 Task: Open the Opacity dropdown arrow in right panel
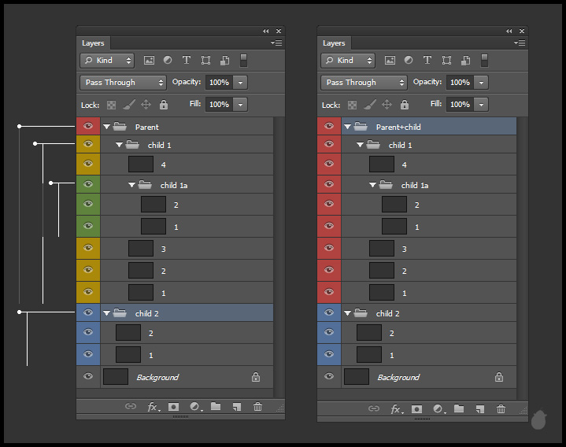click(481, 82)
